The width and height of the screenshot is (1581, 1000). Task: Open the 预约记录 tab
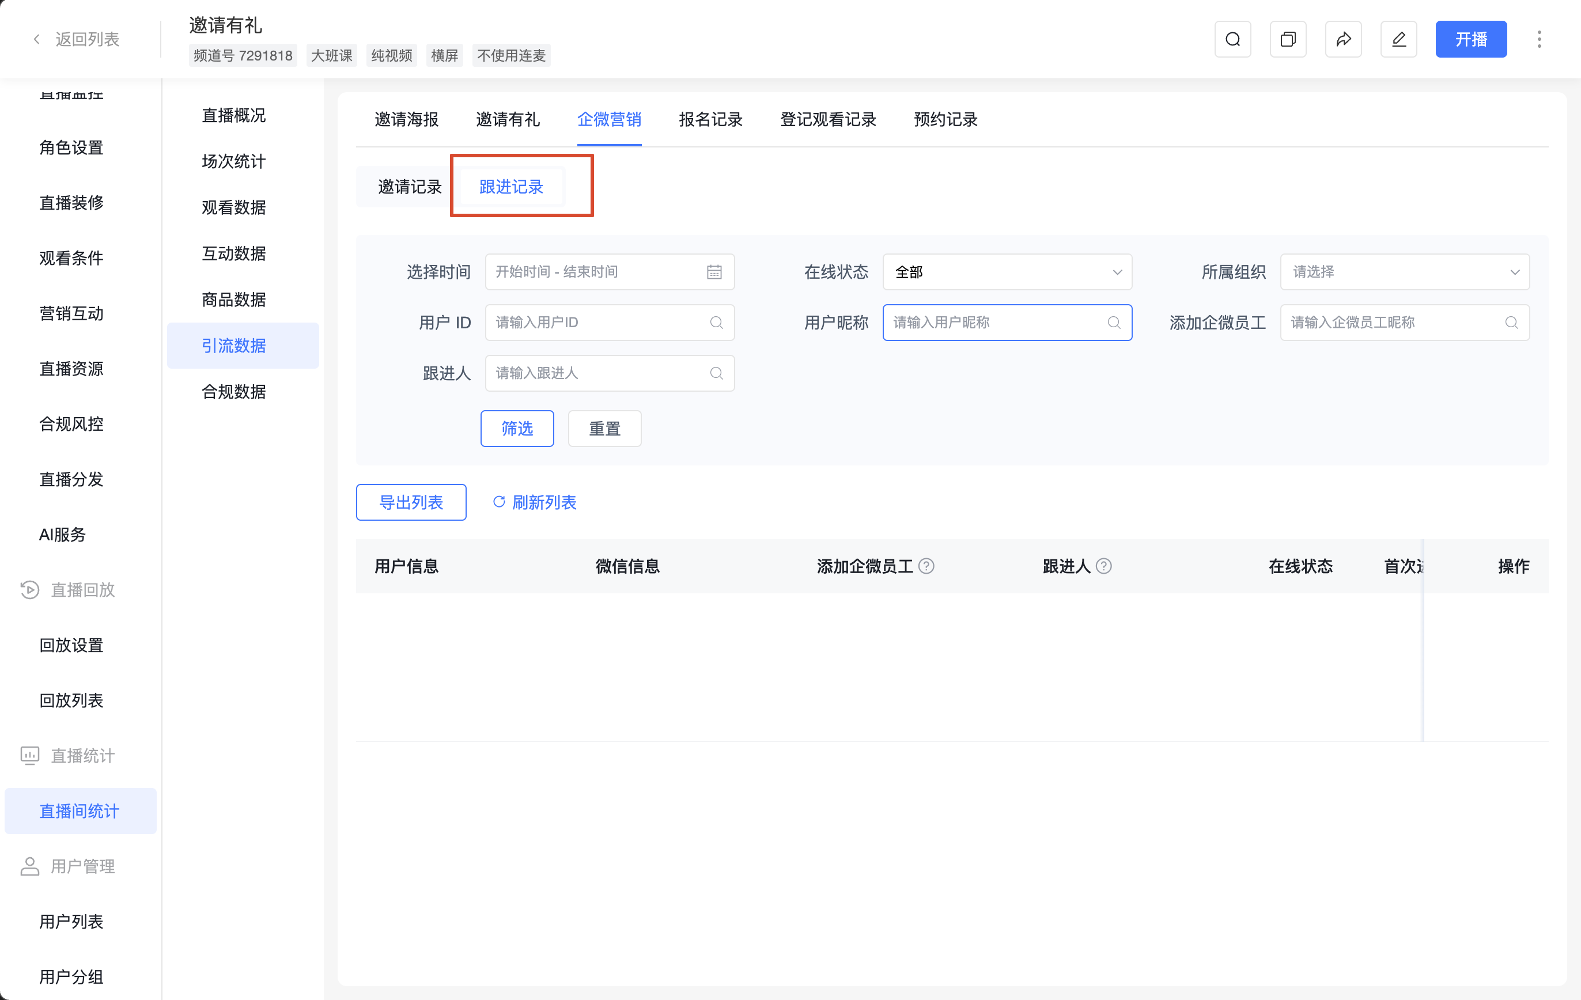tap(945, 119)
